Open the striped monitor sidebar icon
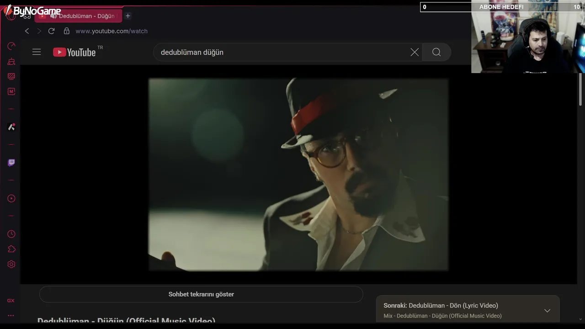Image resolution: width=585 pixels, height=329 pixels. coord(11,76)
